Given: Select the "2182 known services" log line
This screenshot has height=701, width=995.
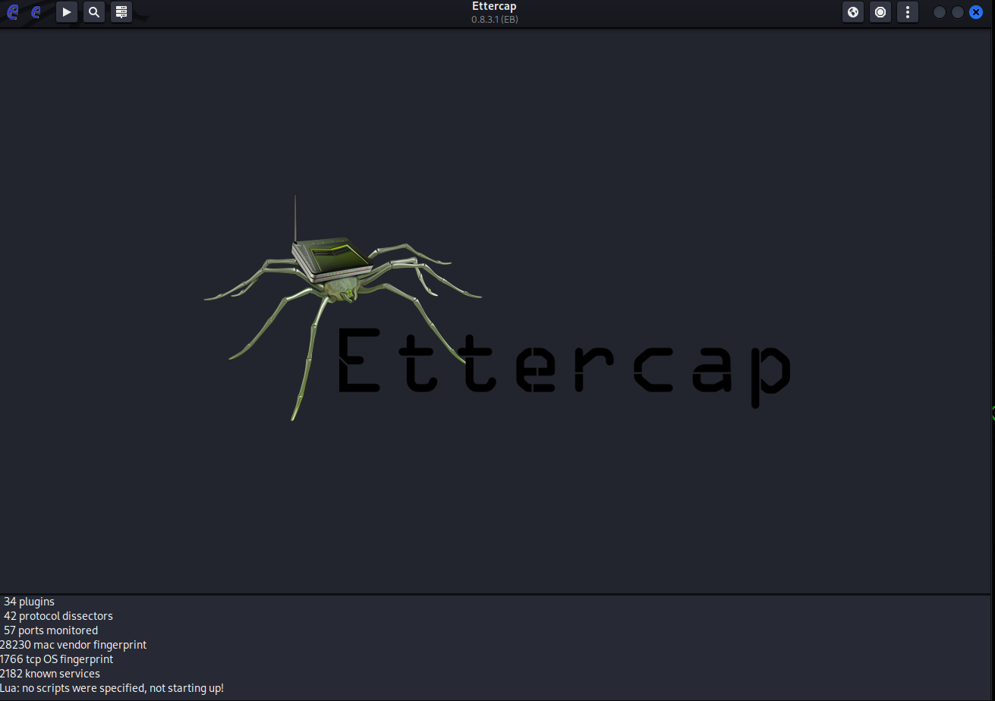Looking at the screenshot, I should coord(50,674).
